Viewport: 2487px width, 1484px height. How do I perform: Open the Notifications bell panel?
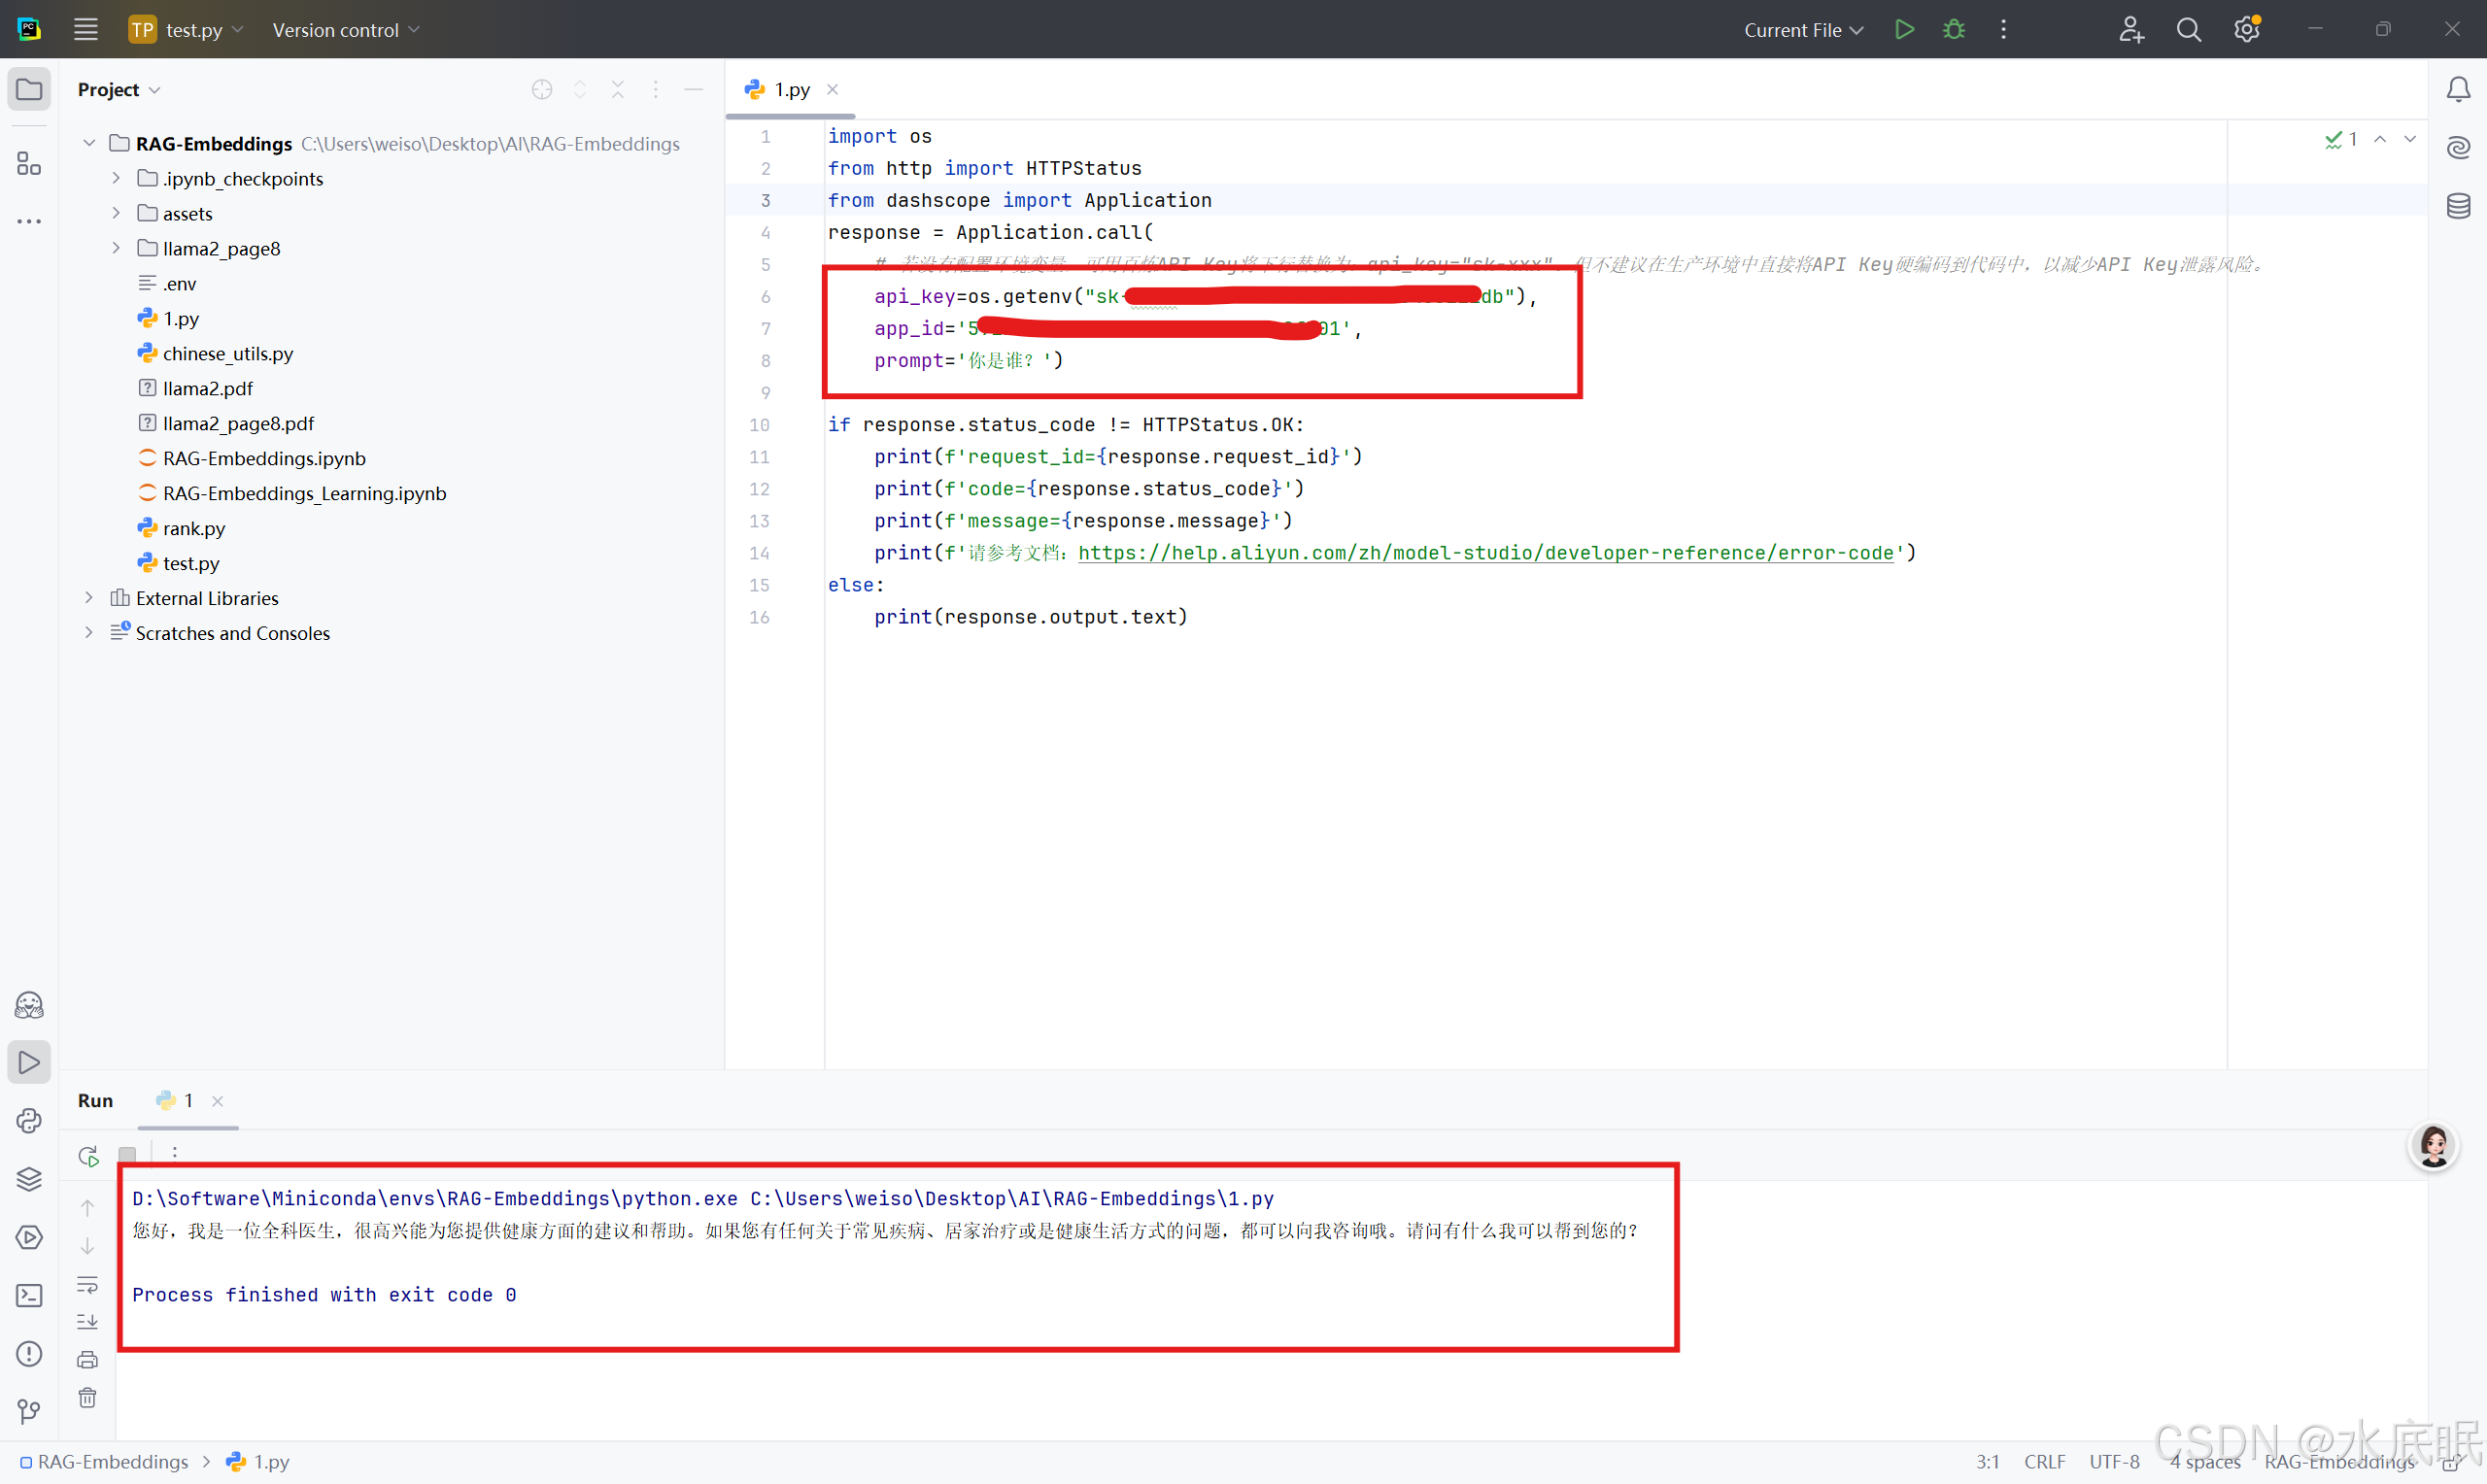tap(2458, 89)
